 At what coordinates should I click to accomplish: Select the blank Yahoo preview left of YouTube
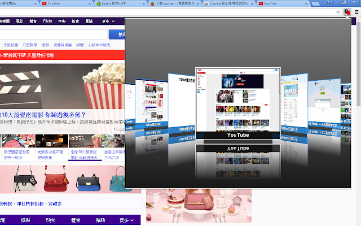pyautogui.click(x=182, y=104)
